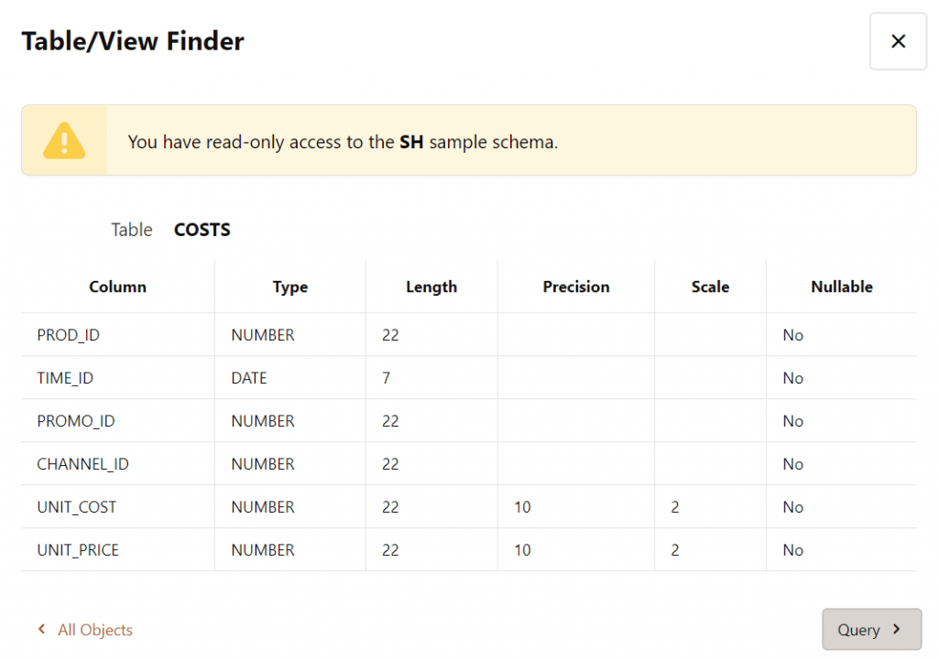Select the Length column header
This screenshot has height=660, width=938.
pos(431,287)
